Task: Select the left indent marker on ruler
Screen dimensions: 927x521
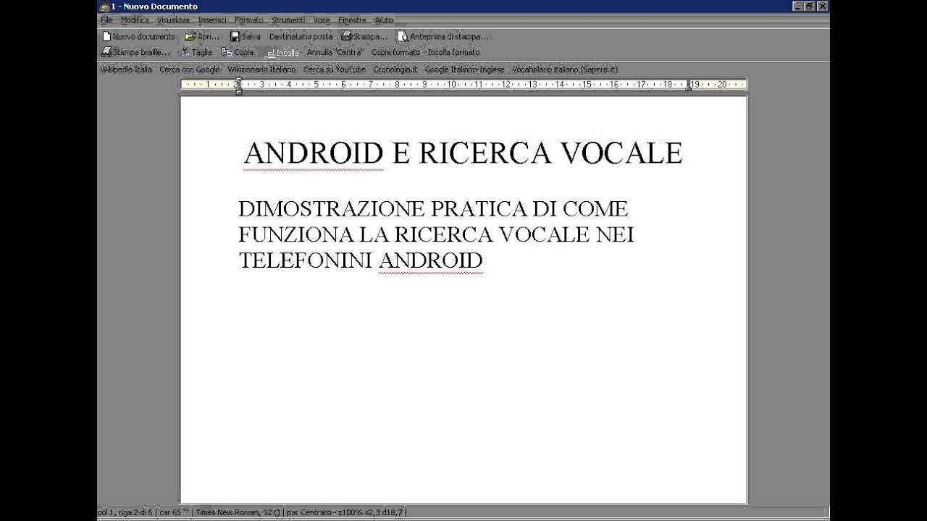Action: point(238,88)
